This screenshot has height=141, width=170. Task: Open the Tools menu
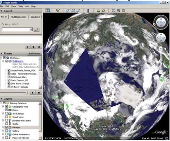pos(21,6)
